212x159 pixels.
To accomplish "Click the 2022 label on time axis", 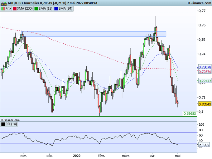I will [x=77, y=156].
